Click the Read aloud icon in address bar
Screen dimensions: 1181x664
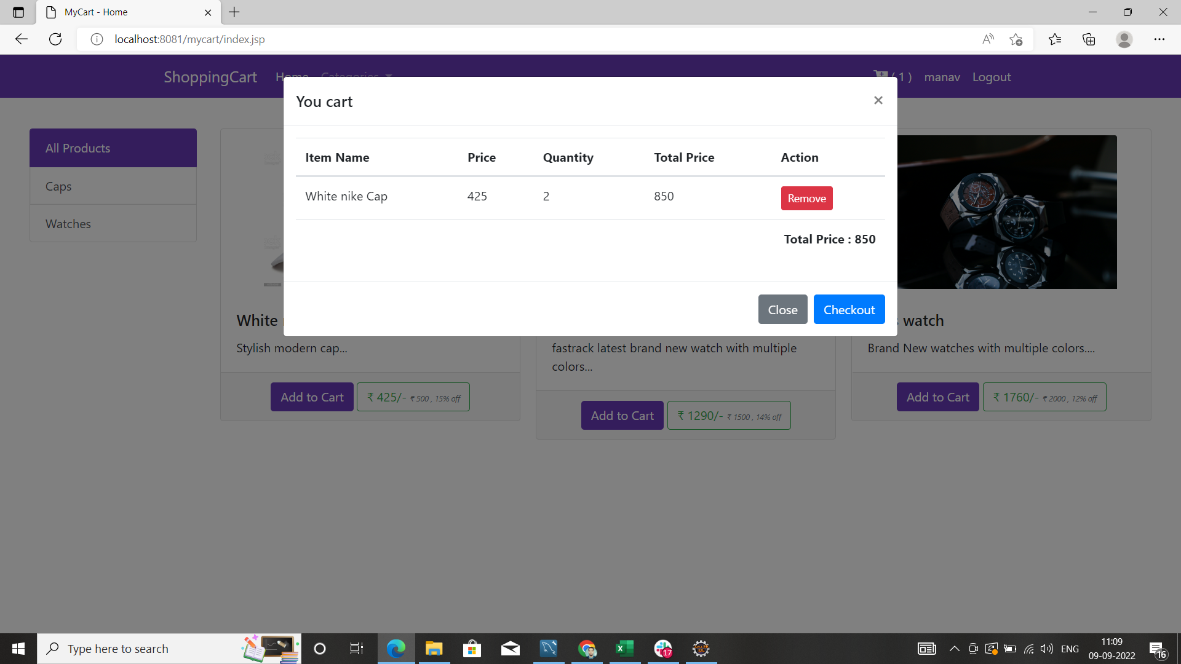988,39
